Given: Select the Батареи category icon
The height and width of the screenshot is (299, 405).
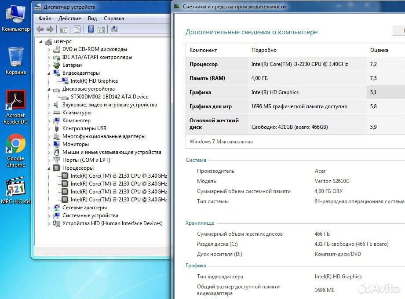Looking at the screenshot, I should click(x=57, y=65).
